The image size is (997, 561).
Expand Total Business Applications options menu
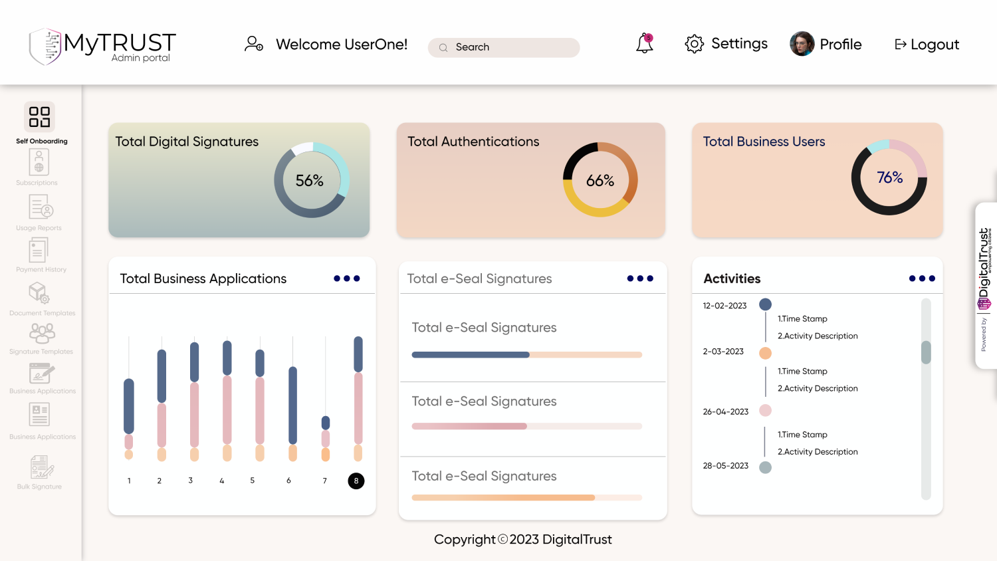(346, 279)
